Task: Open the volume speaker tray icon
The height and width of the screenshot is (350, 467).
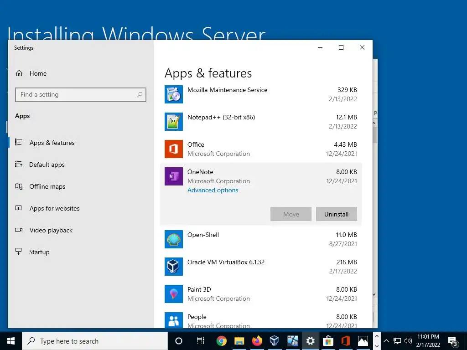Action: click(x=408, y=341)
